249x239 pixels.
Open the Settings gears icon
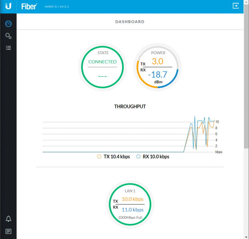click(x=8, y=36)
